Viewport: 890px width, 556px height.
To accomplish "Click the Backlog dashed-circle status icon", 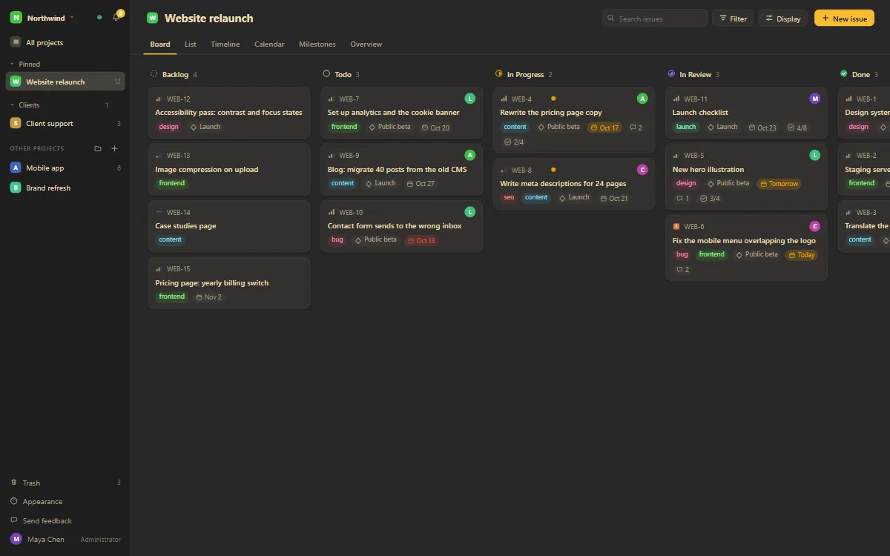I will click(154, 74).
